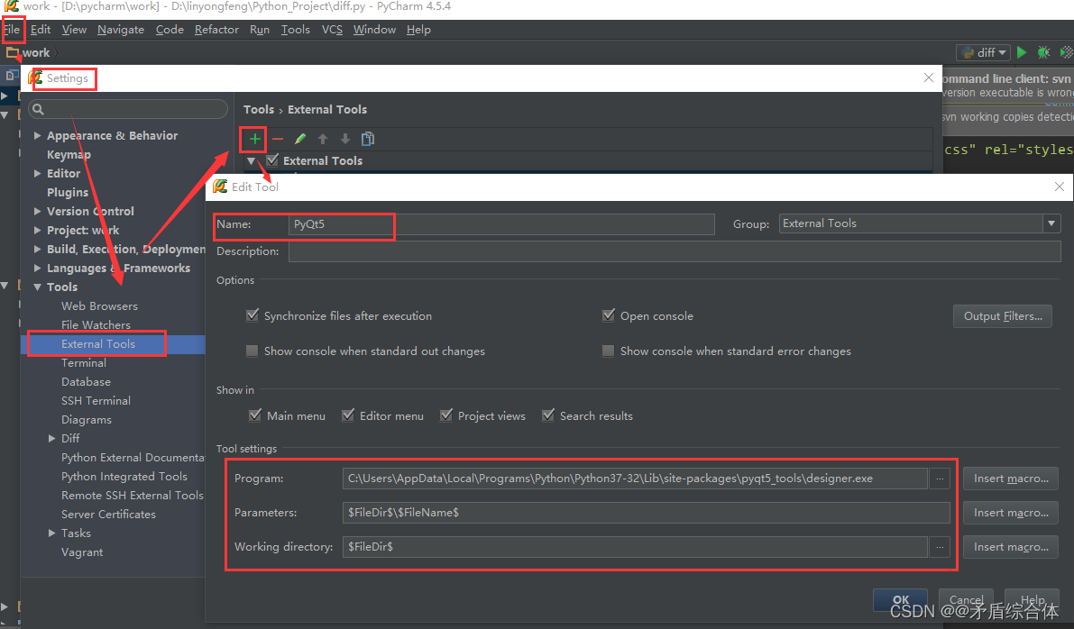Edit selected tool with pencil icon
The image size is (1074, 629).
(x=300, y=139)
